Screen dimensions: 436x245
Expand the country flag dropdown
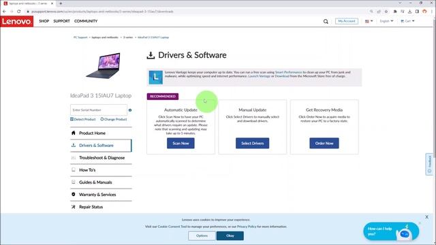click(x=369, y=21)
